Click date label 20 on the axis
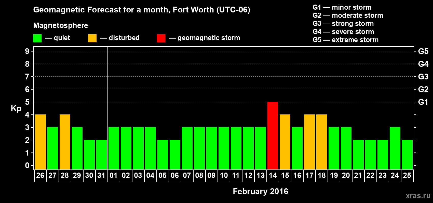The image size is (433, 203). pyautogui.click(x=346, y=176)
